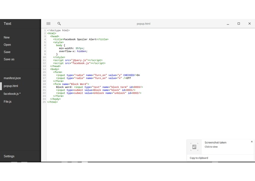Switch to popup.html file tab
Image resolution: width=255 pixels, height=181 pixels.
pos(11,86)
